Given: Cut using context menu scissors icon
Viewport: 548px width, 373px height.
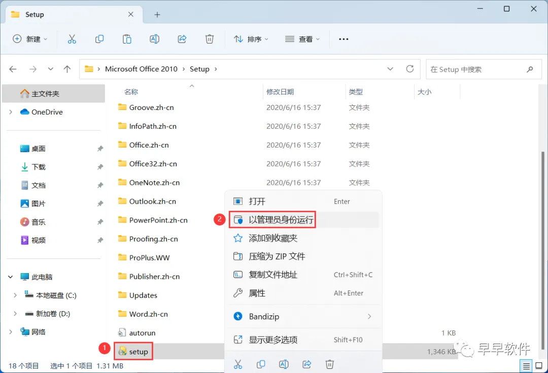Looking at the screenshot, I should pos(238,364).
